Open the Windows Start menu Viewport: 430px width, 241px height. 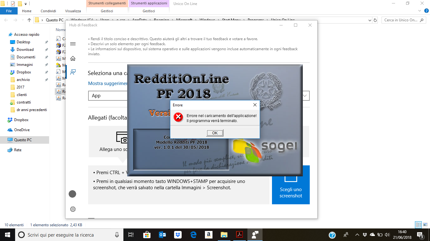tap(8, 235)
